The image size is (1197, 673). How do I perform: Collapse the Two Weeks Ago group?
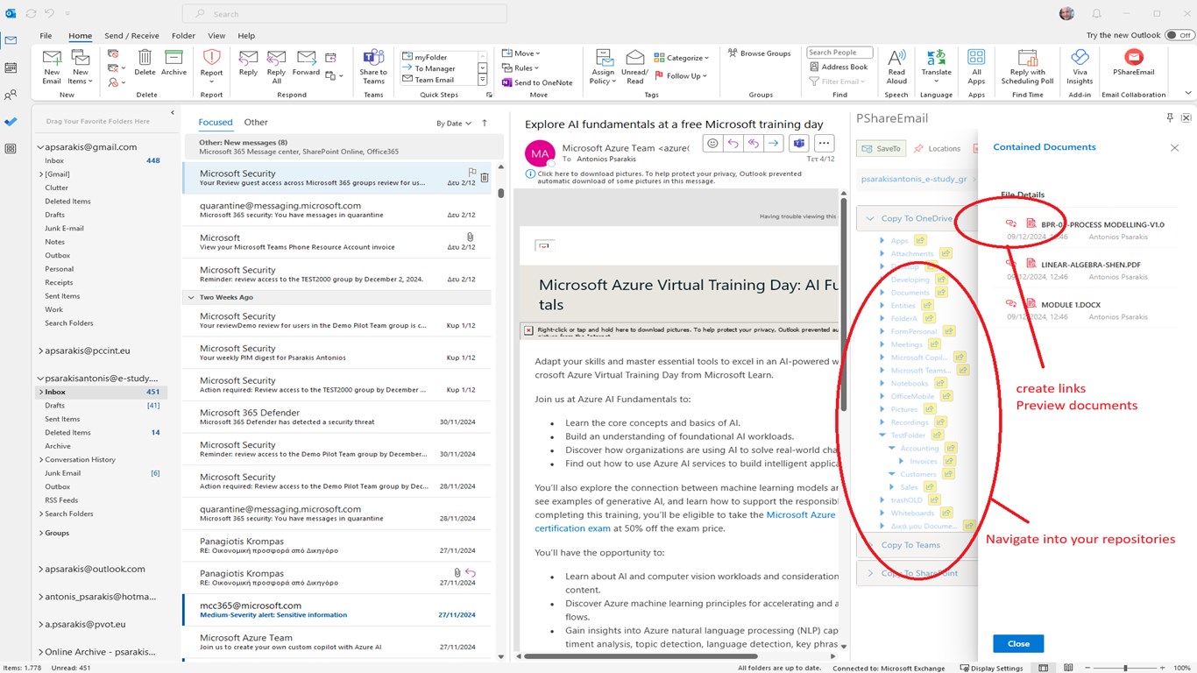tap(190, 298)
